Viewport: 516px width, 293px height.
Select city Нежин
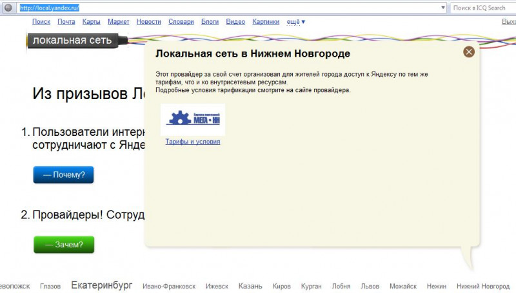pos(437,287)
